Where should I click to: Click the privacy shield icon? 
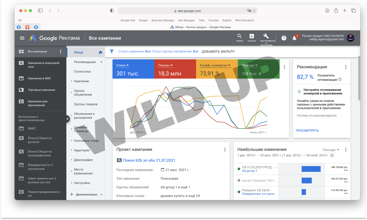(x=112, y=11)
